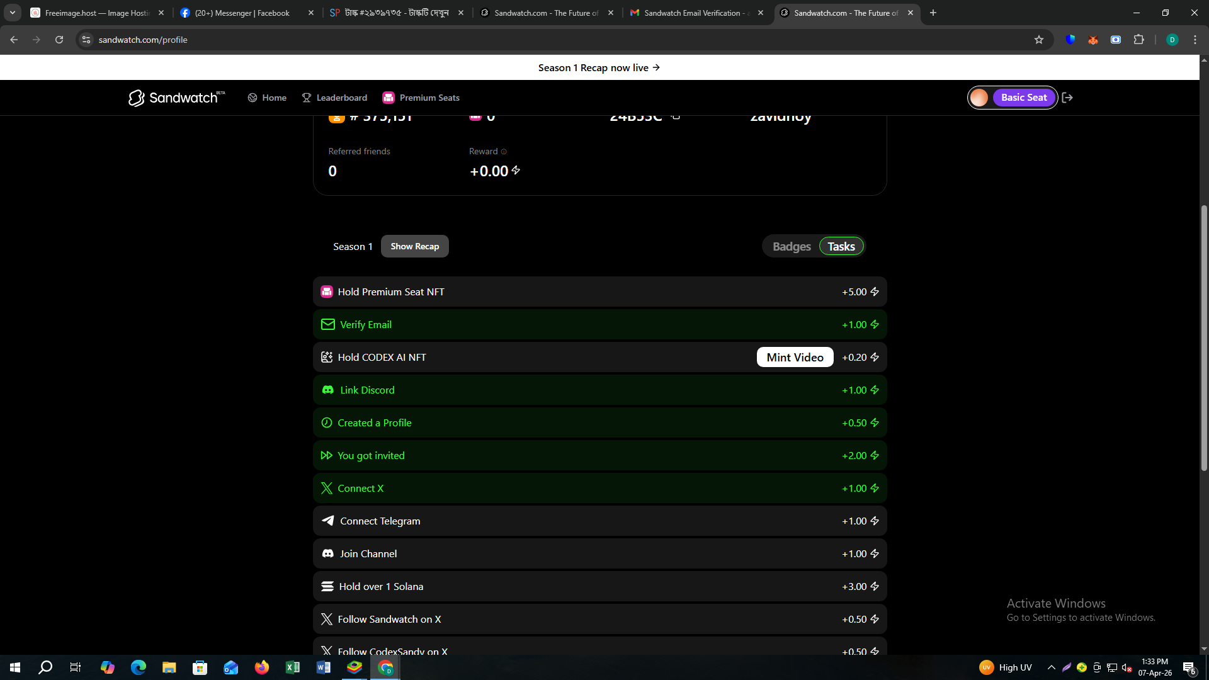Click the X icon in Follow Sandwatch row
Screen dimensions: 1209x680
pos(326,619)
